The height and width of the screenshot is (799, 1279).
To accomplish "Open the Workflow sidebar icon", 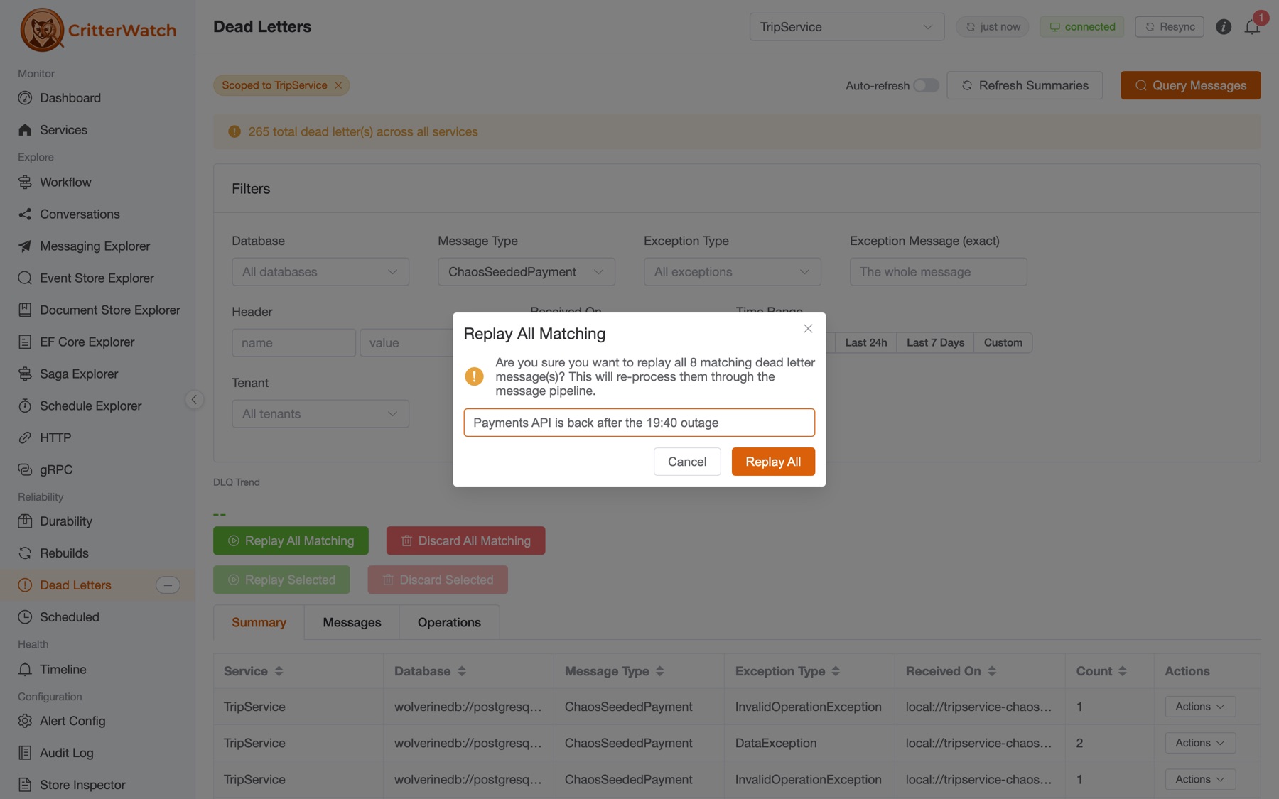I will [25, 183].
